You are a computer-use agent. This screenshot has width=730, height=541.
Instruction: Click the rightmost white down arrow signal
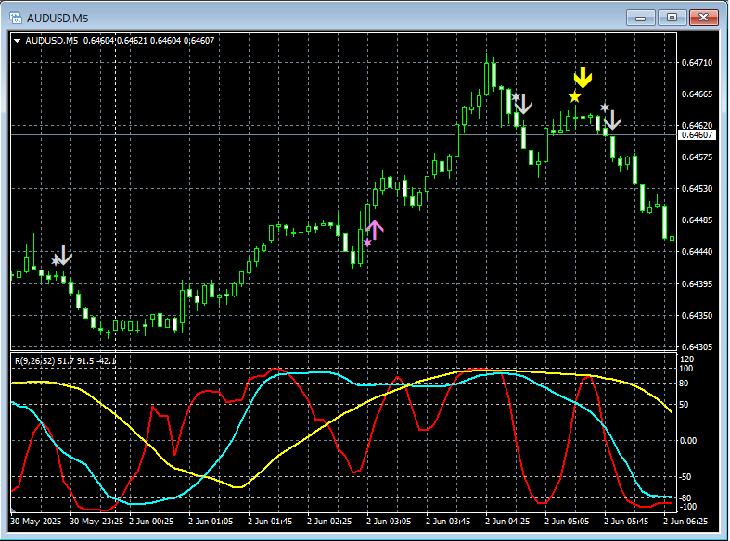pyautogui.click(x=612, y=119)
